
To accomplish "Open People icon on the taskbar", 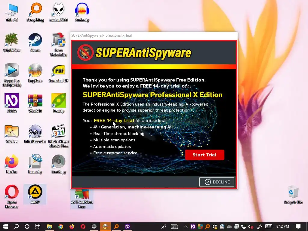I will pyautogui.click(x=163, y=226).
